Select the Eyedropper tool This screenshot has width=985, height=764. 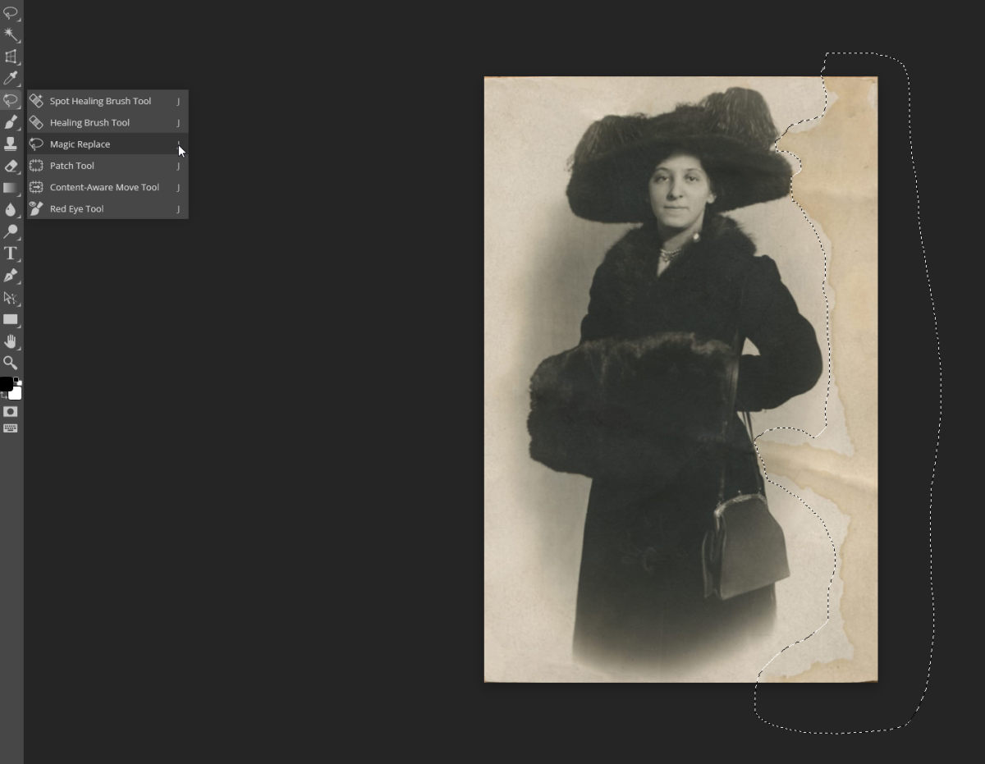pyautogui.click(x=11, y=78)
